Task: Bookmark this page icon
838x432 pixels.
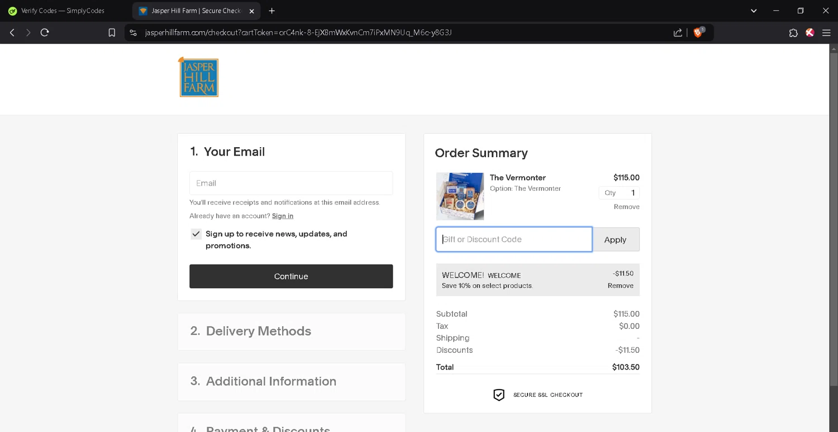Action: [x=112, y=33]
